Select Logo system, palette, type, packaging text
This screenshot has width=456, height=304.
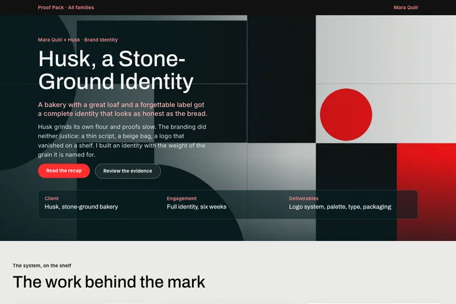coord(340,207)
